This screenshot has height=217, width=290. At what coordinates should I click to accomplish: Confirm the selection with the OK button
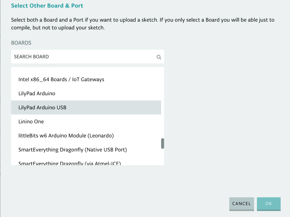click(269, 204)
